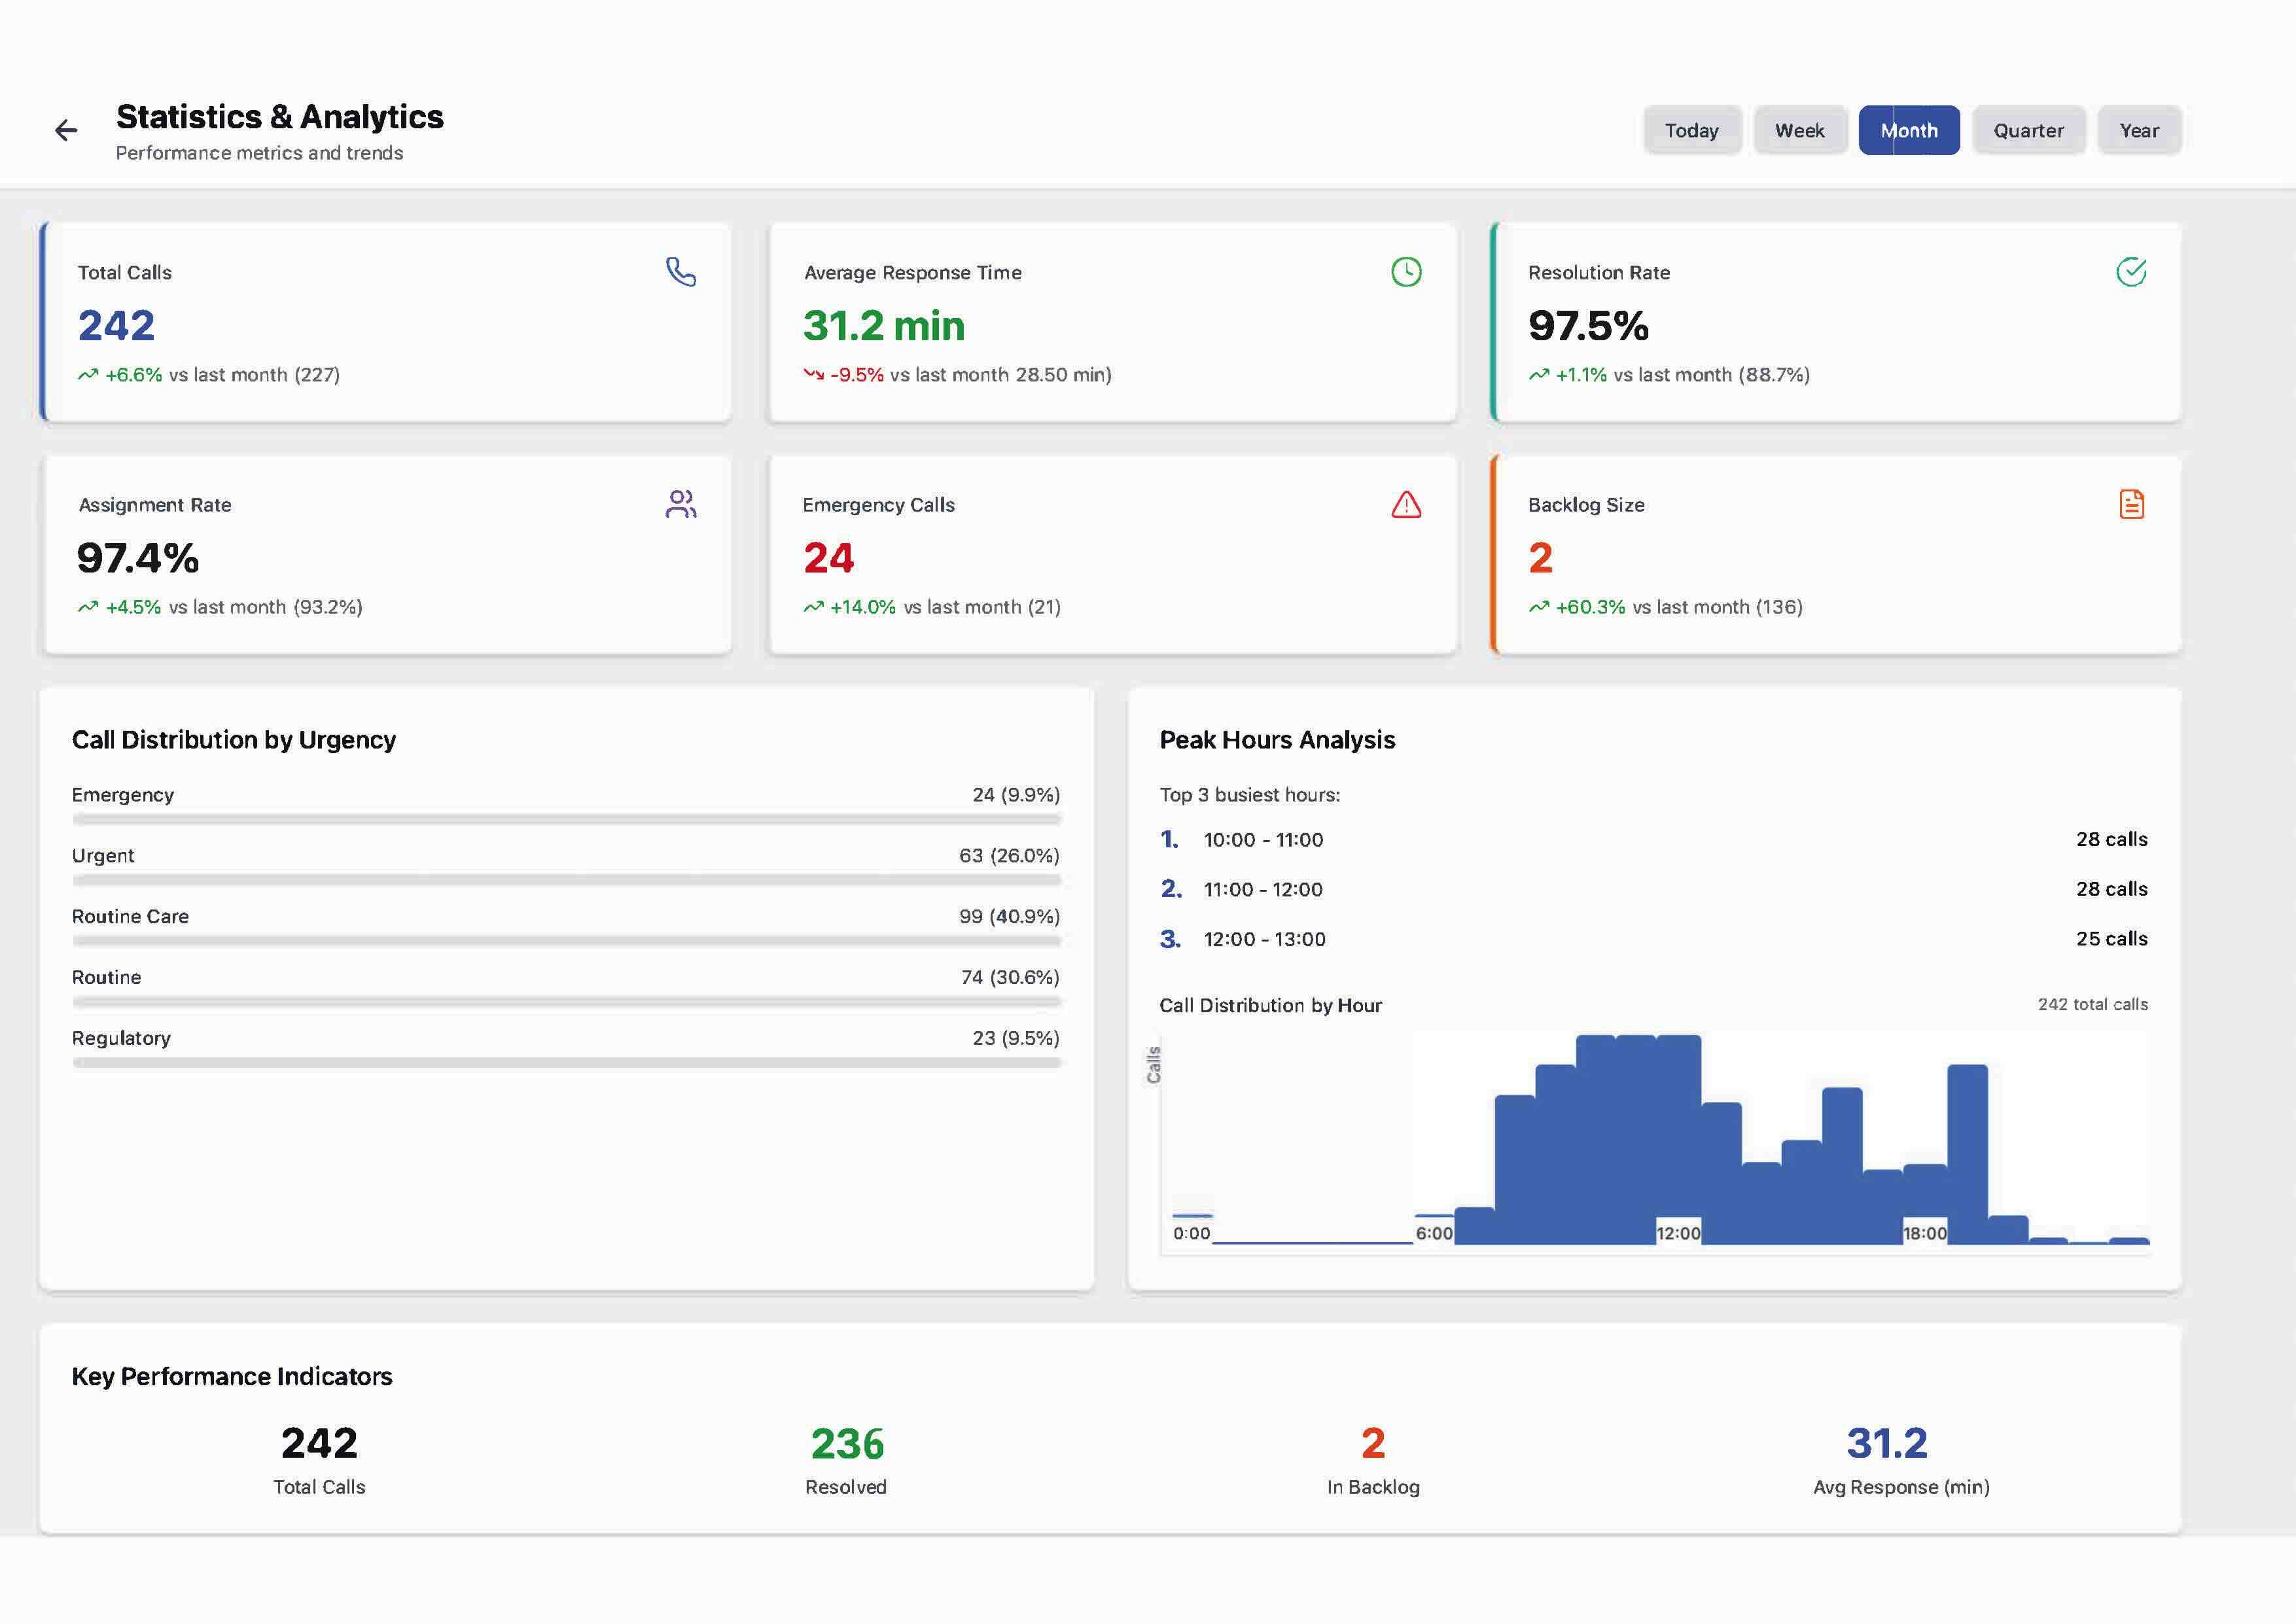
Task: Expand the Call Distribution by Urgency section
Action: tap(233, 740)
